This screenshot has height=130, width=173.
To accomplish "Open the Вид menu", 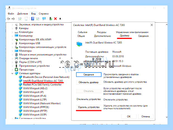I will [33, 14].
